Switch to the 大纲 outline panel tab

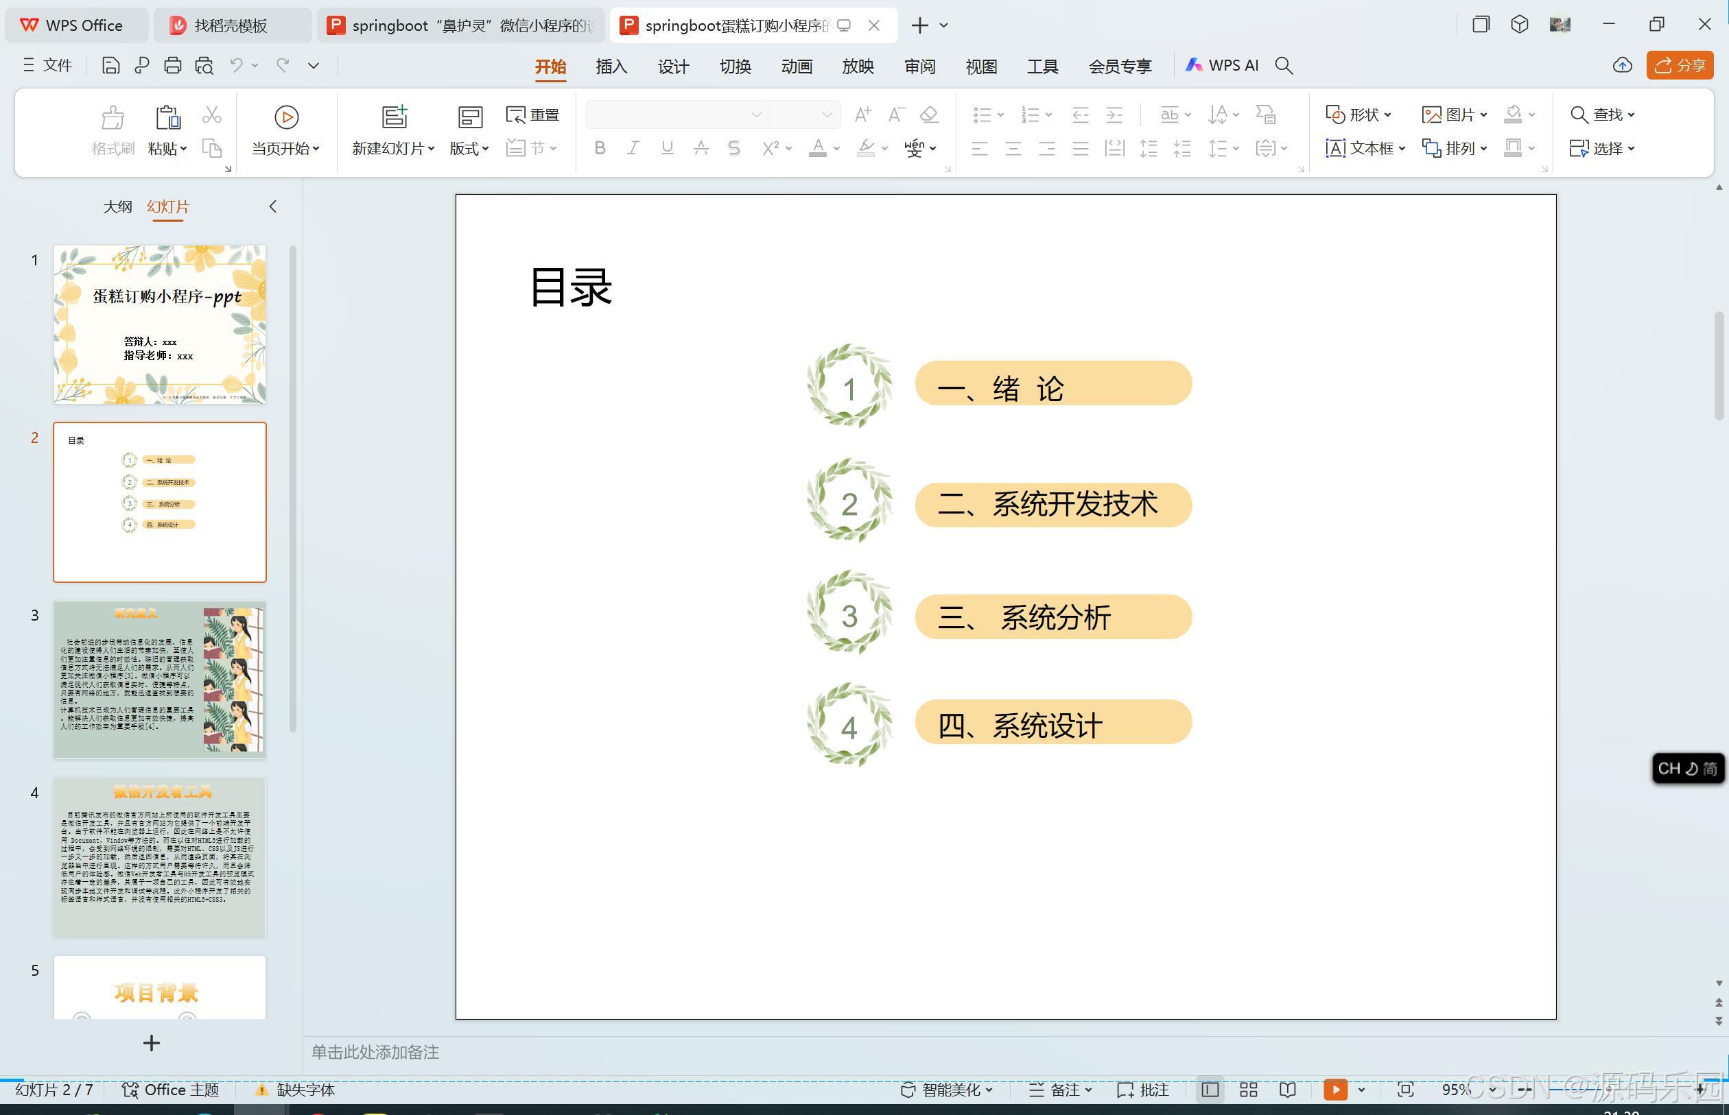pyautogui.click(x=117, y=206)
